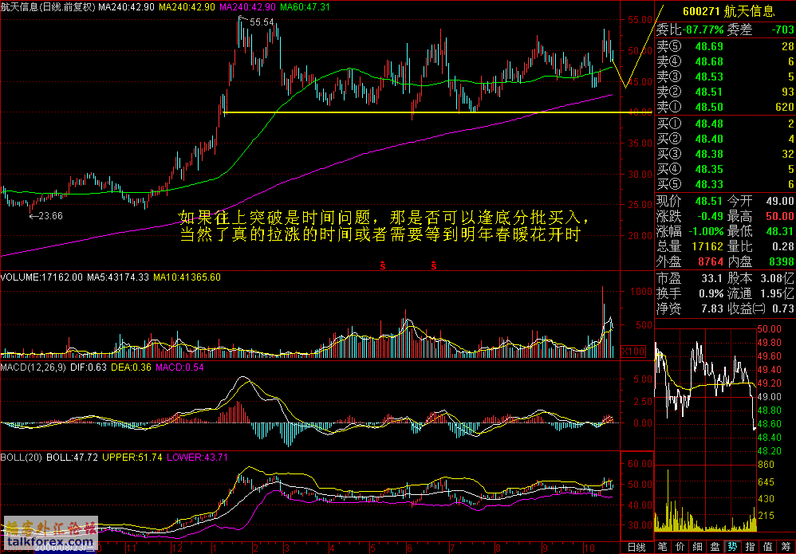Click the X100 volume scale label
The height and width of the screenshot is (554, 796).
(632, 352)
